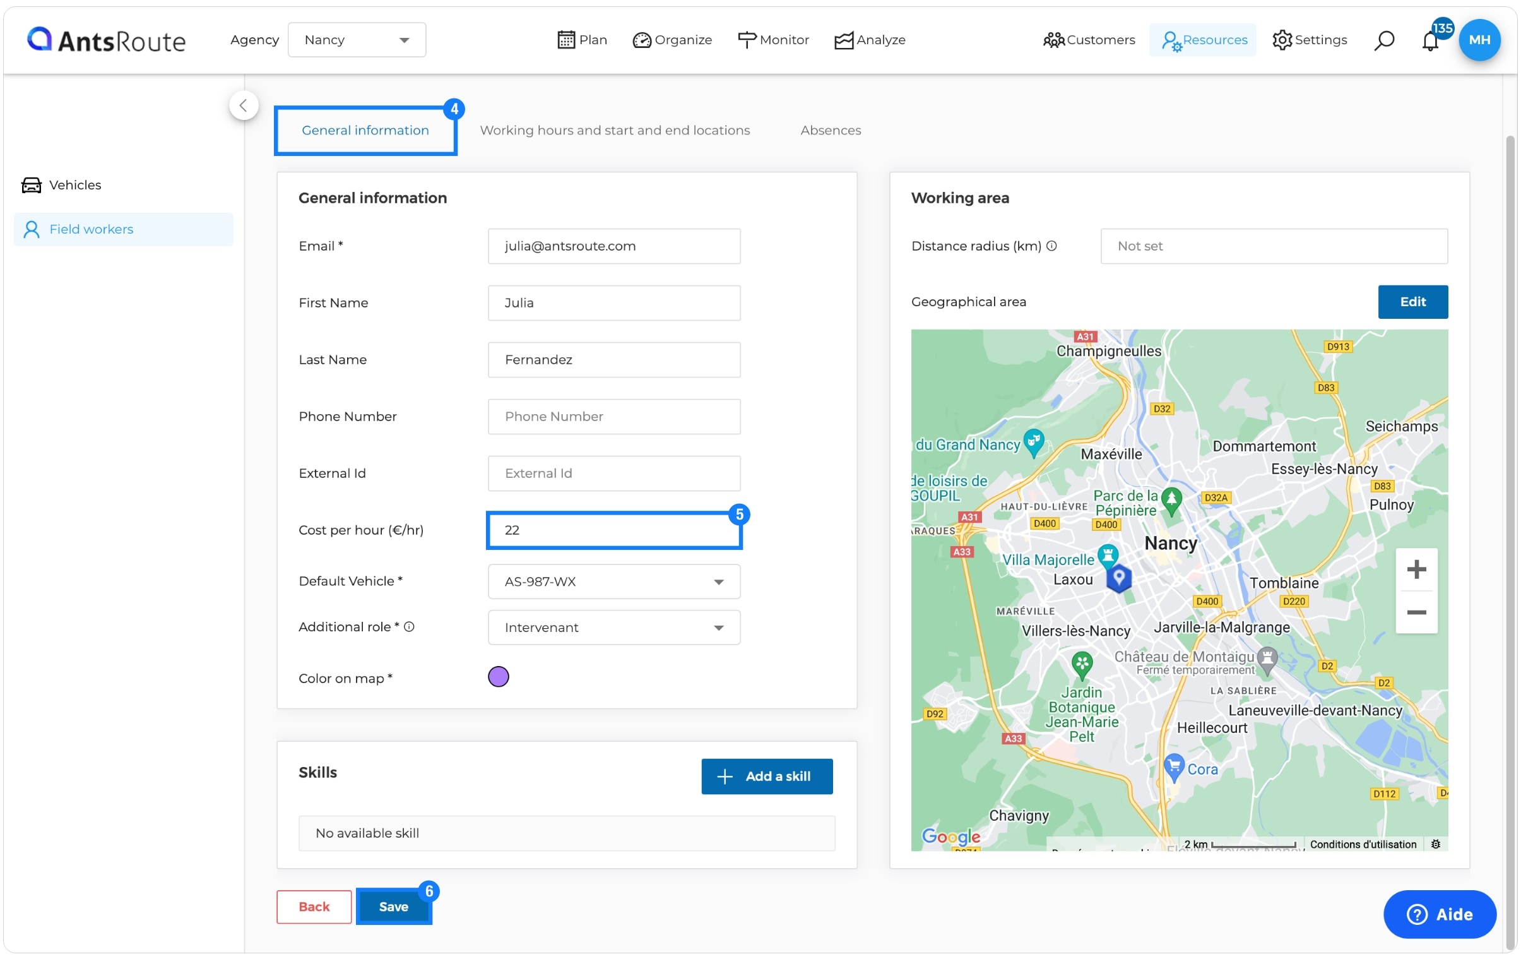The image size is (1521, 959).
Task: Click the AntsRoute logo
Action: coord(106,40)
